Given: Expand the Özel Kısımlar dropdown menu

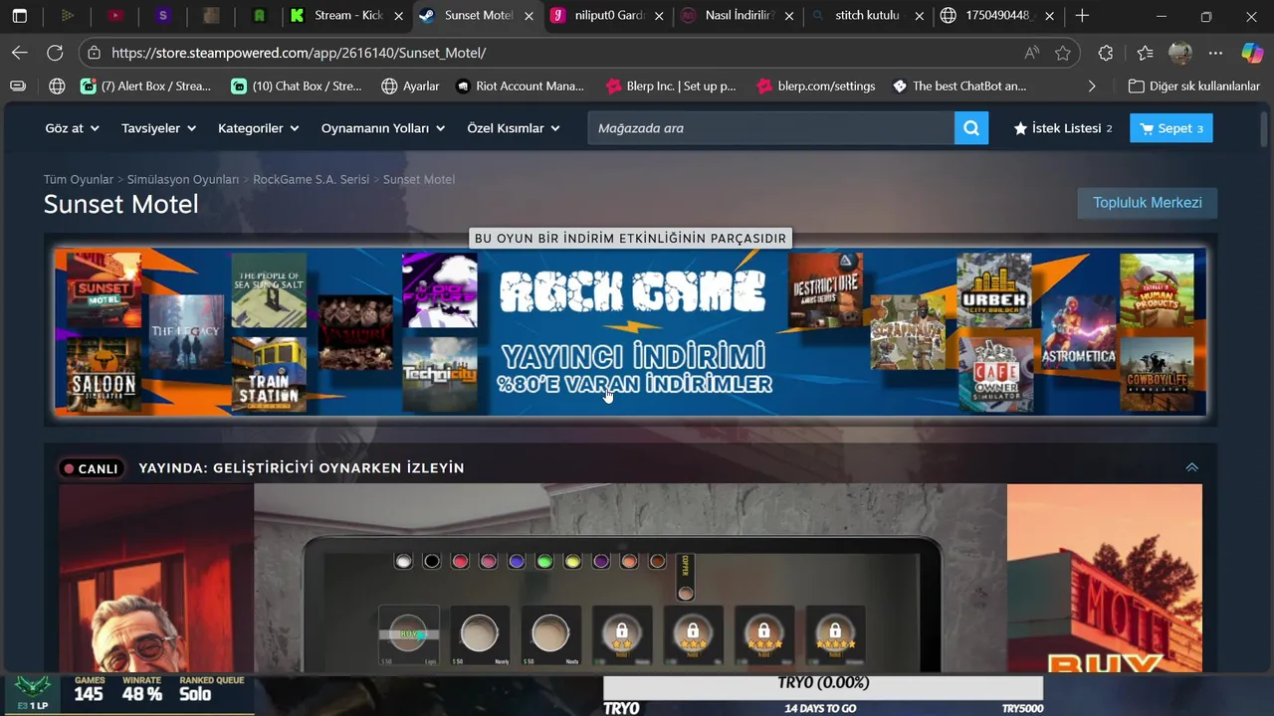Looking at the screenshot, I should pyautogui.click(x=514, y=128).
